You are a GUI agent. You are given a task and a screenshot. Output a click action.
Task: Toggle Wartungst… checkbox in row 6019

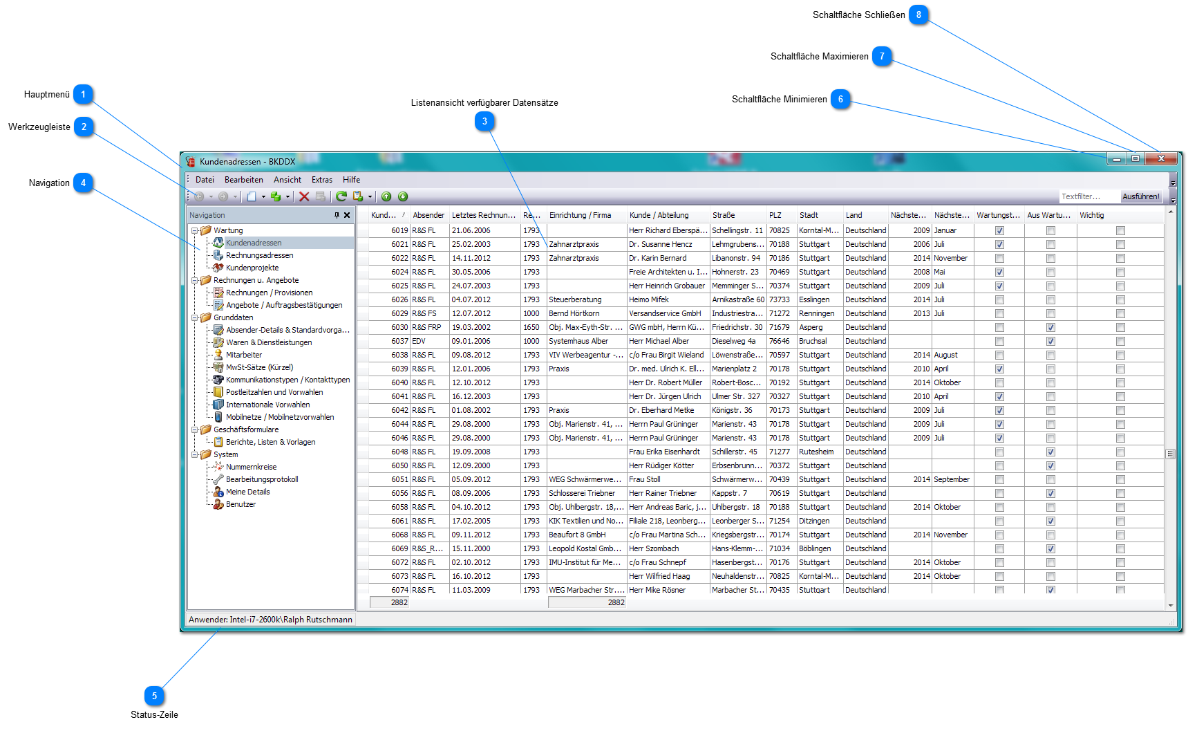[999, 231]
